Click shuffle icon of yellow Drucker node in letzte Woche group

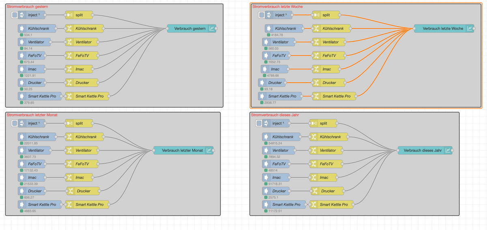(x=317, y=83)
